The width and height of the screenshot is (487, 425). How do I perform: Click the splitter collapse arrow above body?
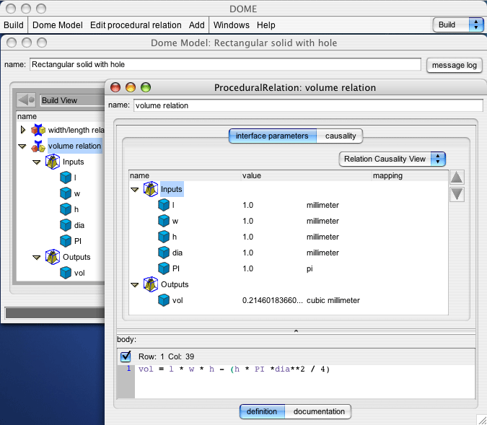pos(296,331)
